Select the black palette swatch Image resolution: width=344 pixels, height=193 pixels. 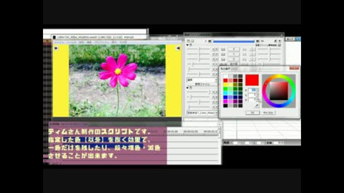click(225, 106)
